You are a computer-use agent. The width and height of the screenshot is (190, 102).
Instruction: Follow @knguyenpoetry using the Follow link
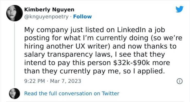pyautogui.click(x=82, y=17)
